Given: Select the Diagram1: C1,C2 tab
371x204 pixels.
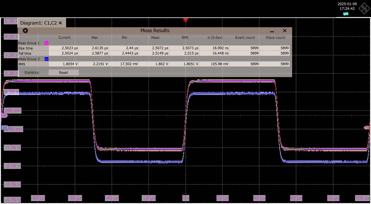Looking at the screenshot, I should [38, 23].
